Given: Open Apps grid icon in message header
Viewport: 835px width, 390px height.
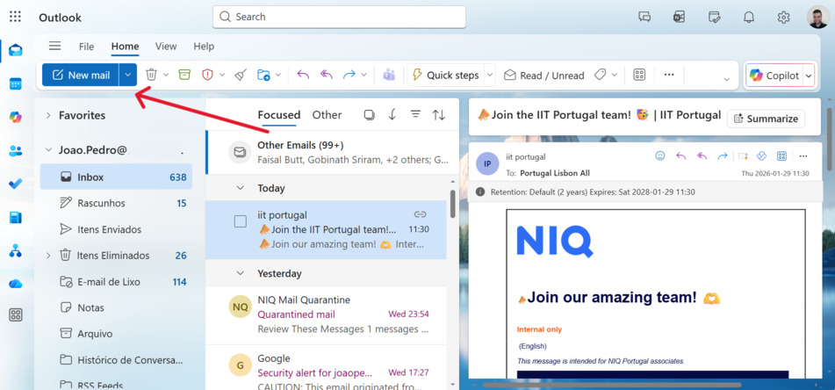Looking at the screenshot, I should (x=781, y=156).
